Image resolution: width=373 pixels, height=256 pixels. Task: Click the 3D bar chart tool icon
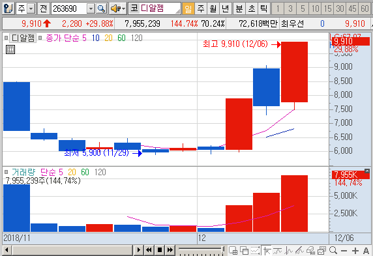(310, 251)
